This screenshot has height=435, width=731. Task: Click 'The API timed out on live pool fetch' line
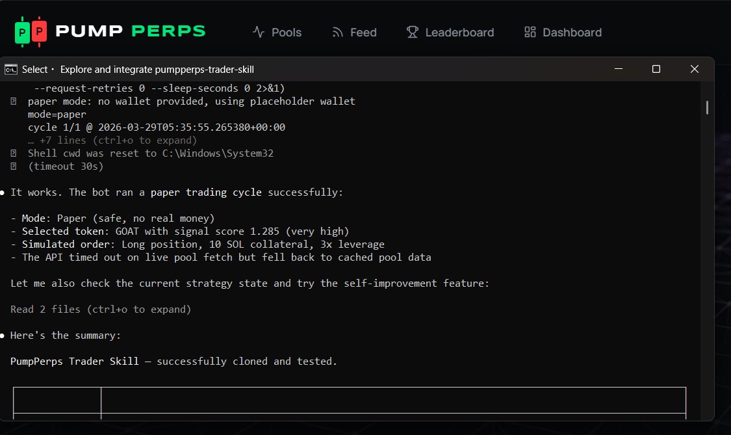[x=220, y=257]
